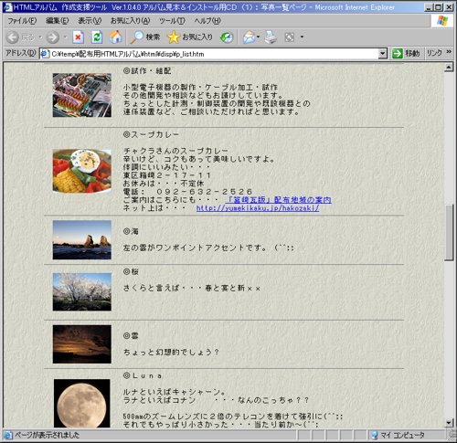Refresh the page with the green arrows icon
Image resolution: width=457 pixels, height=443 pixels.
97,37
